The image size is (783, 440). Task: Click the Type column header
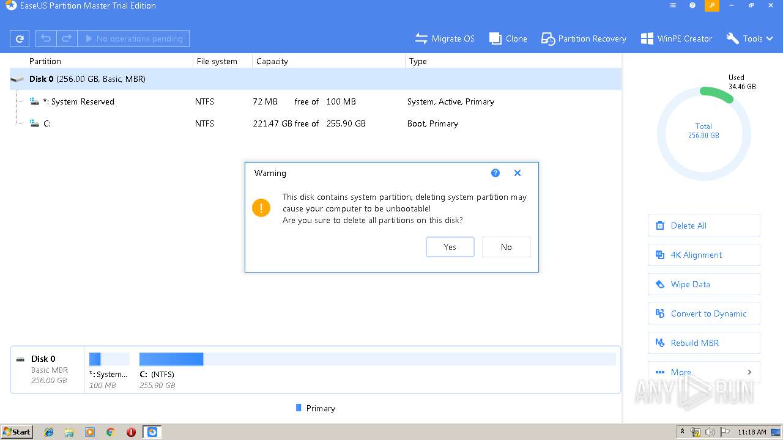[418, 61]
